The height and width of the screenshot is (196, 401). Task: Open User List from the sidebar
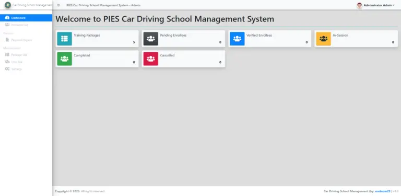26,62
